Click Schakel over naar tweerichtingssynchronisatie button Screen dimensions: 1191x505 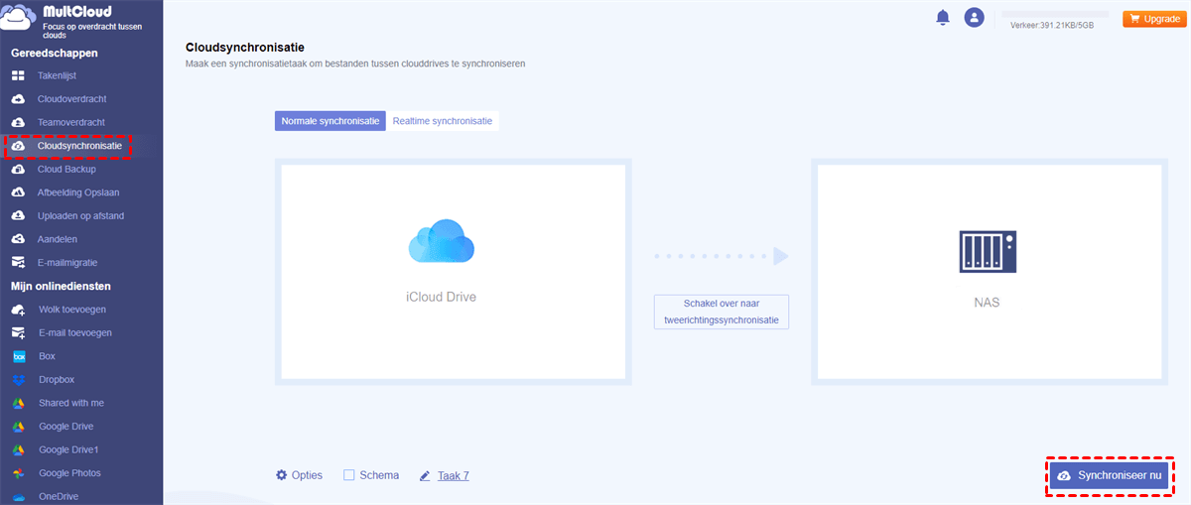[722, 312]
